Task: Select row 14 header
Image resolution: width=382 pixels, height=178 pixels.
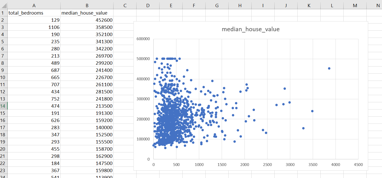Action: 4,106
